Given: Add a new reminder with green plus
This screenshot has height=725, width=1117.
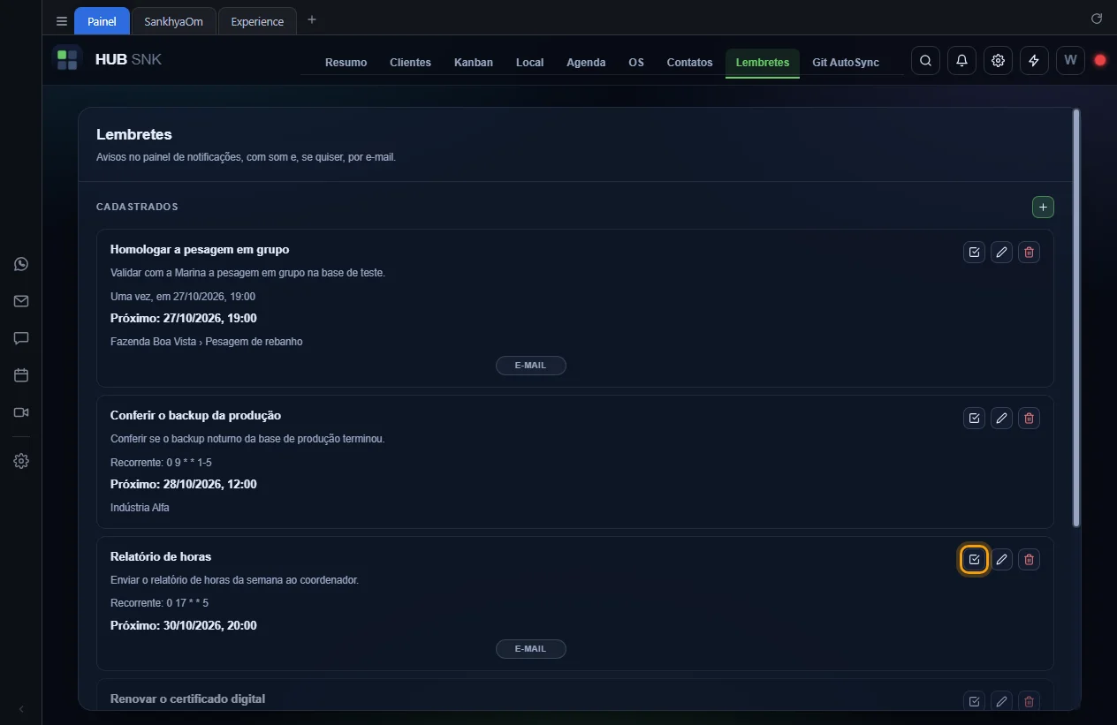Looking at the screenshot, I should click(x=1043, y=207).
